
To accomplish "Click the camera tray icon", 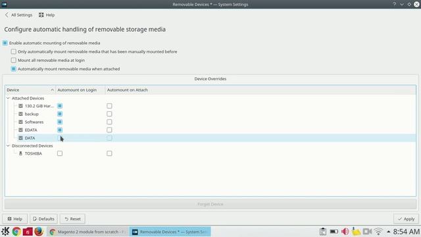I will click(367, 232).
